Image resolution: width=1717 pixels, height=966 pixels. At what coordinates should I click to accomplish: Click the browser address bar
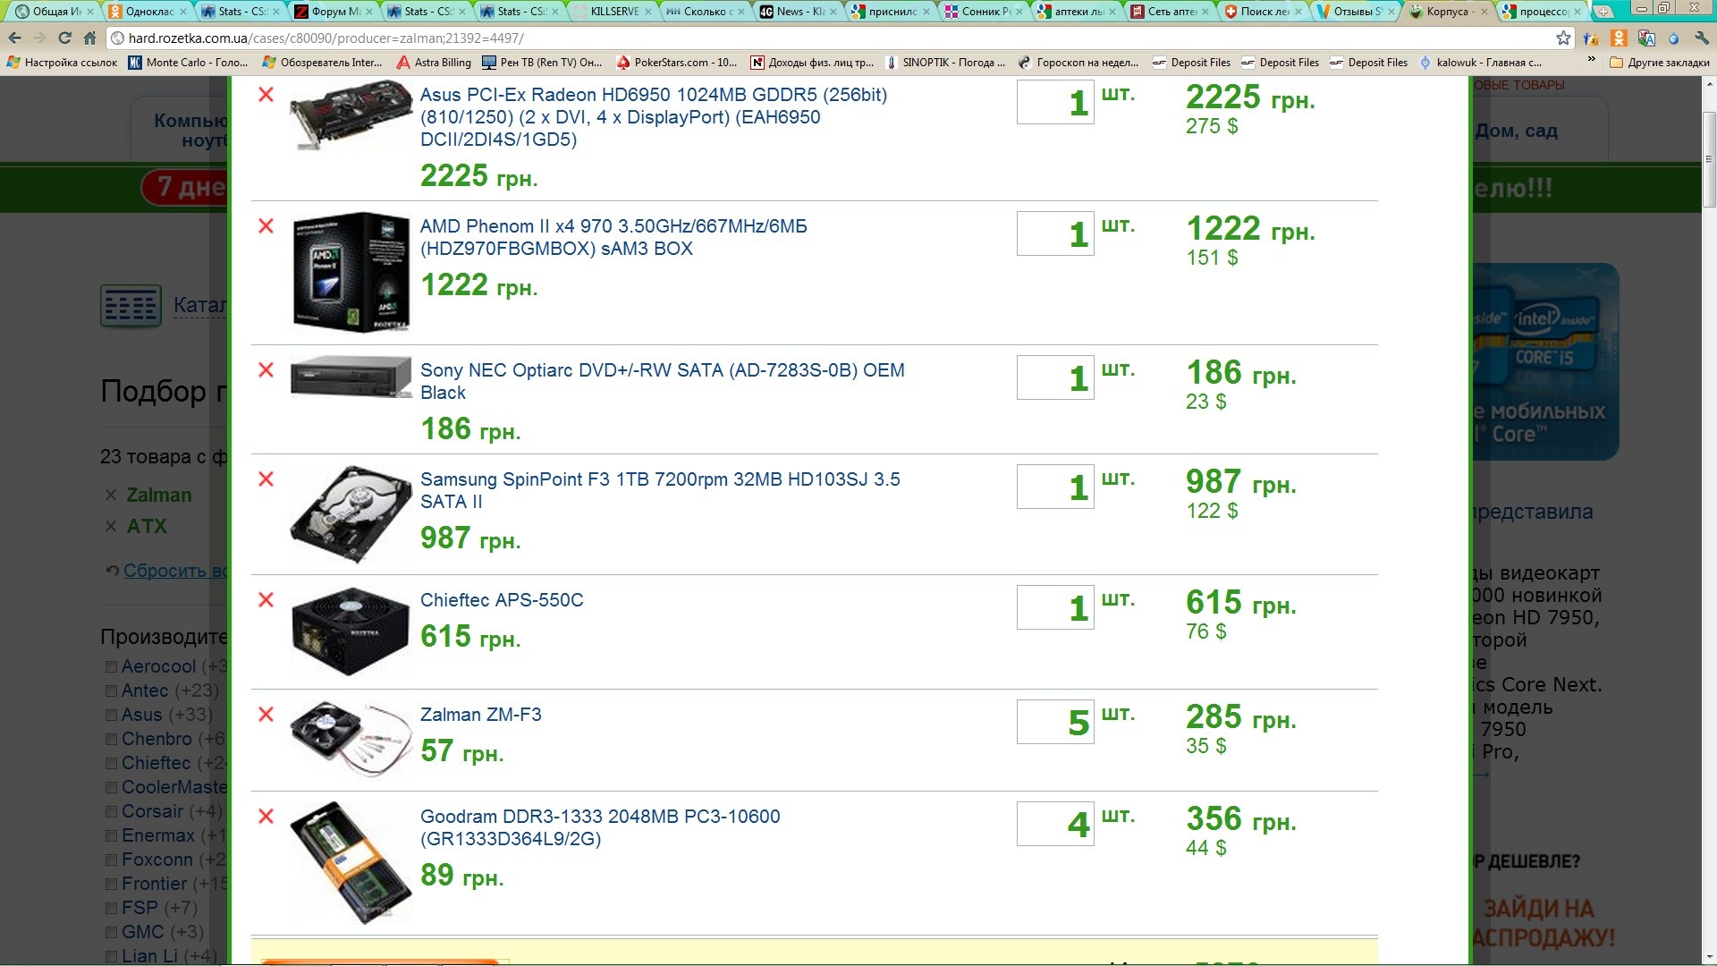[832, 38]
